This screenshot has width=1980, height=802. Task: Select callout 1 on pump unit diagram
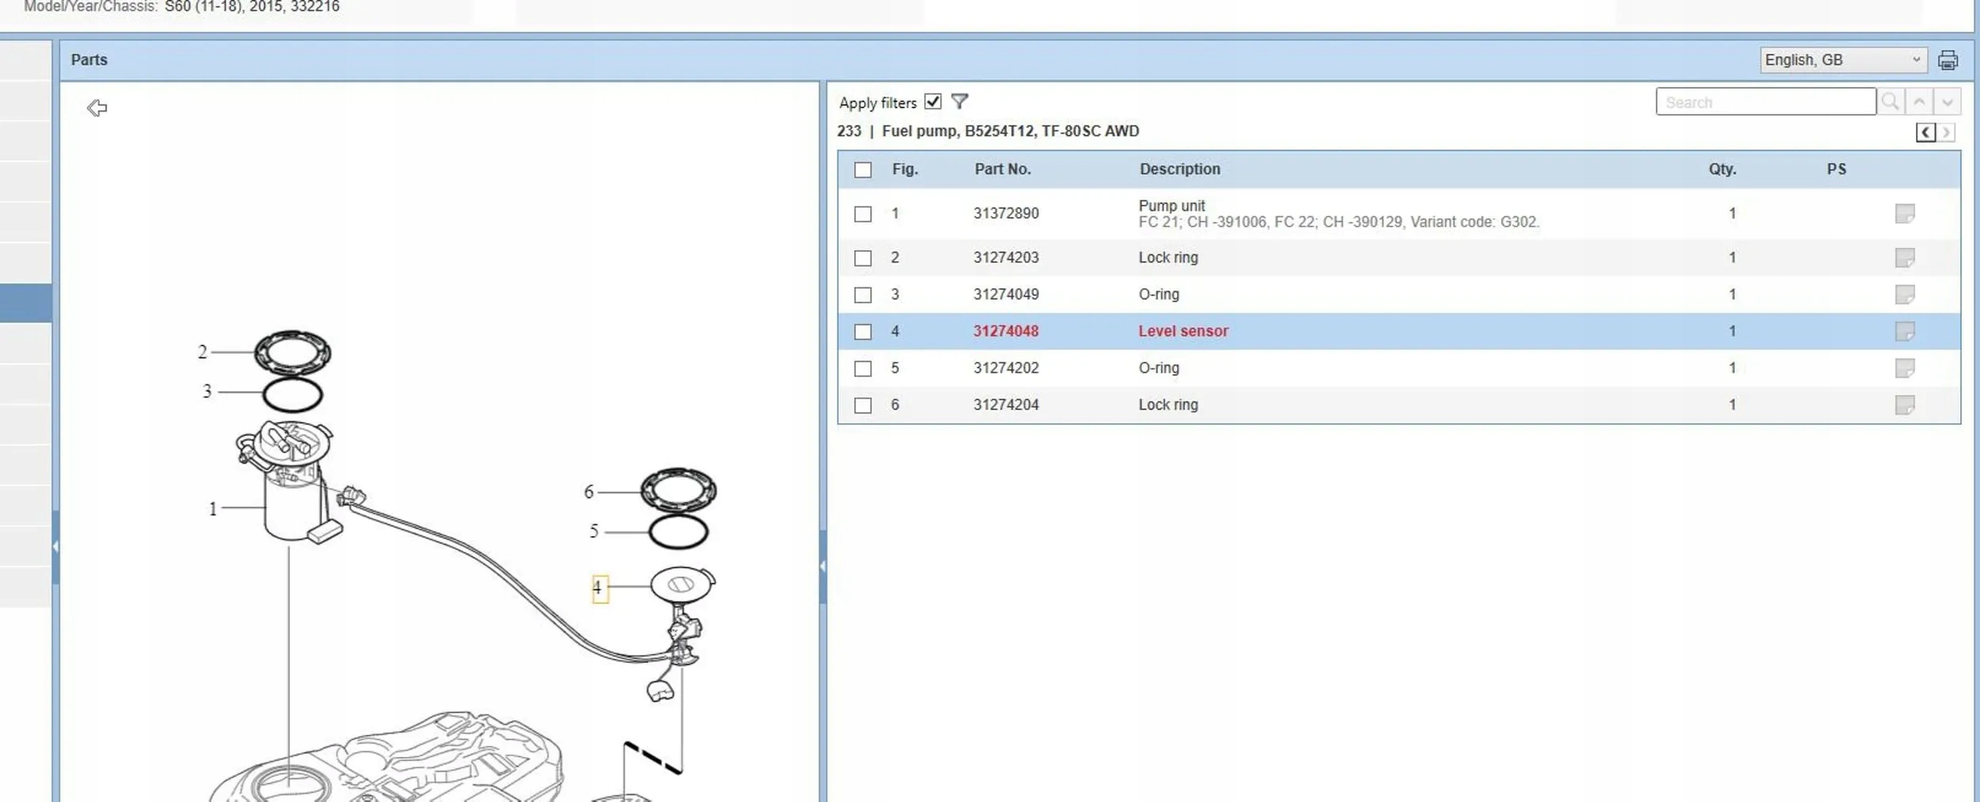[212, 508]
